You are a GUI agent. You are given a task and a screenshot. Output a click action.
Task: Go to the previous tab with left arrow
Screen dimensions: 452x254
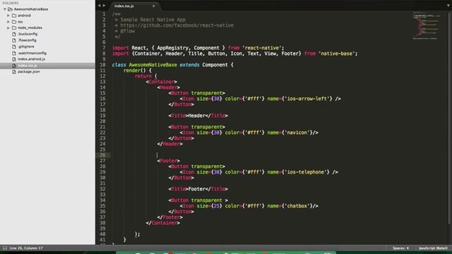tap(99, 6)
